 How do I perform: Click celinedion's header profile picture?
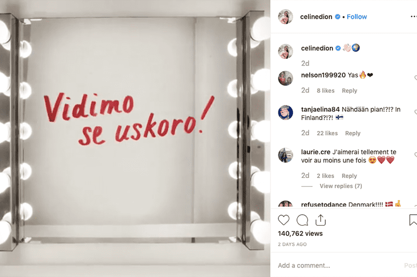285,17
